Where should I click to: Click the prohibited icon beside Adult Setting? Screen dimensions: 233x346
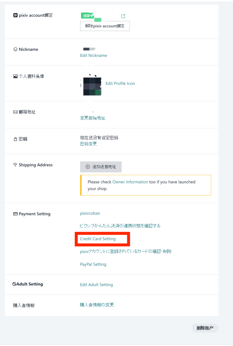(14, 284)
